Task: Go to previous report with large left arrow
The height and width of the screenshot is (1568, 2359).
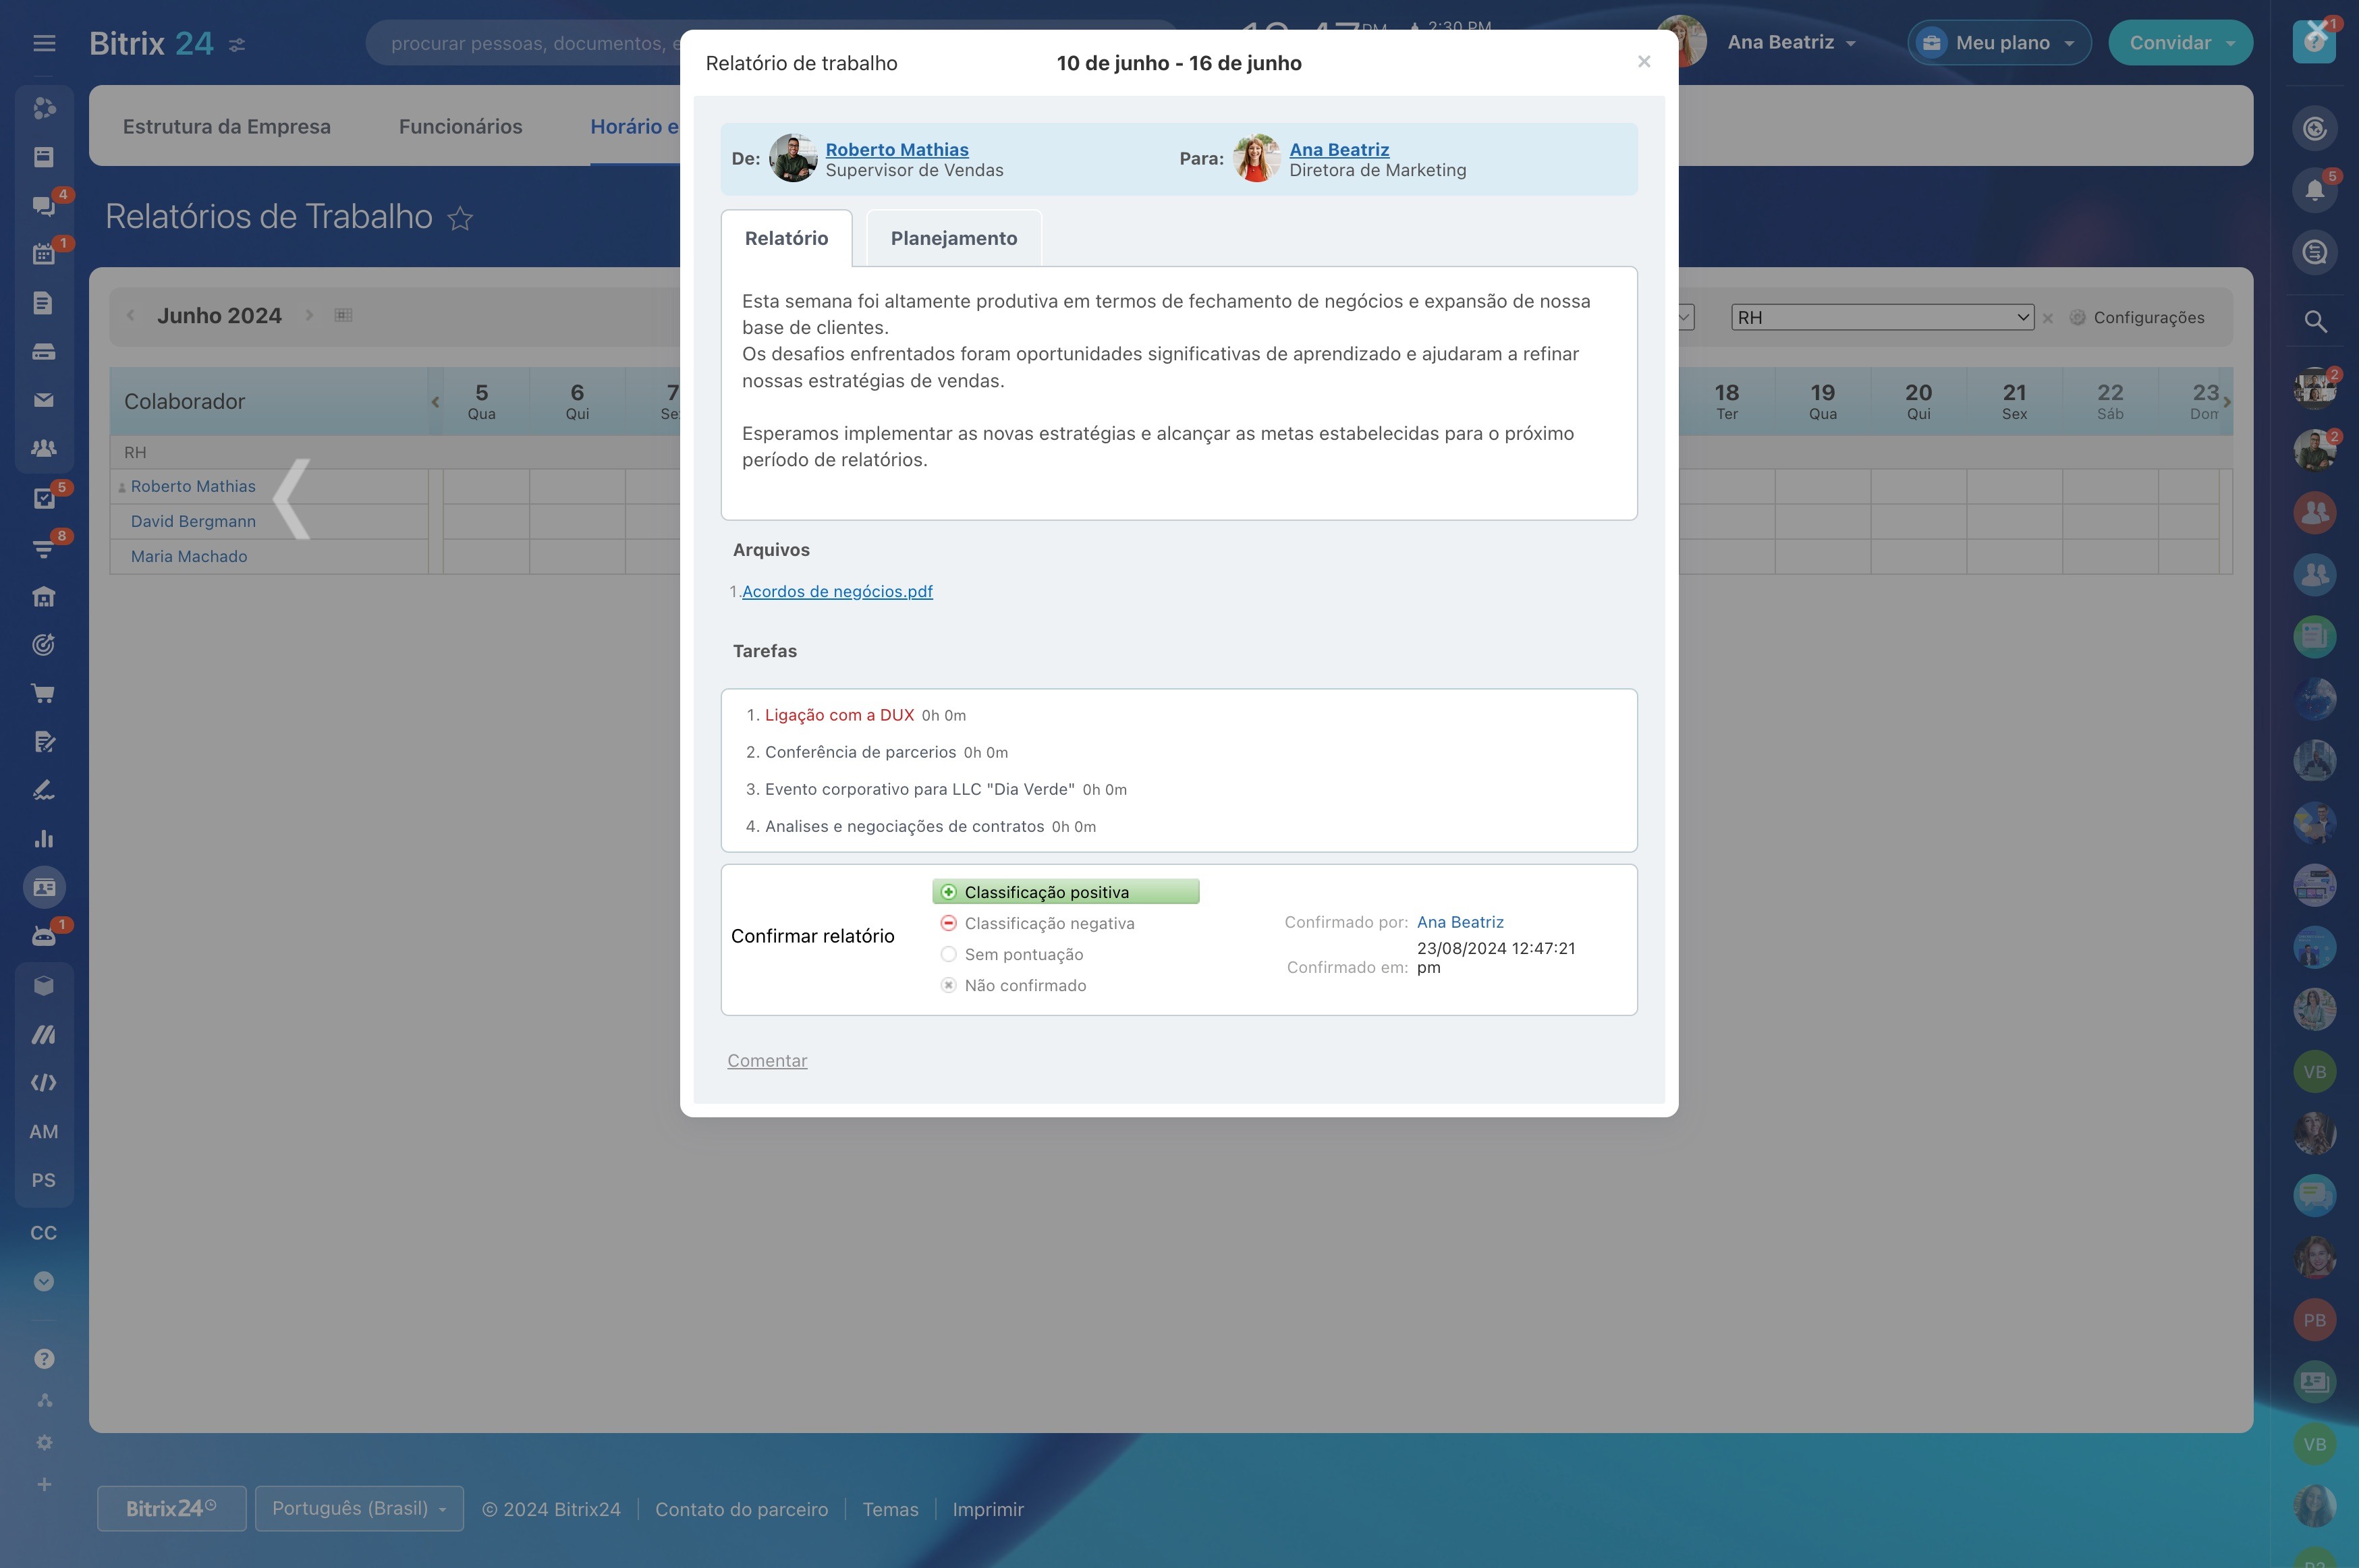Action: coord(292,500)
